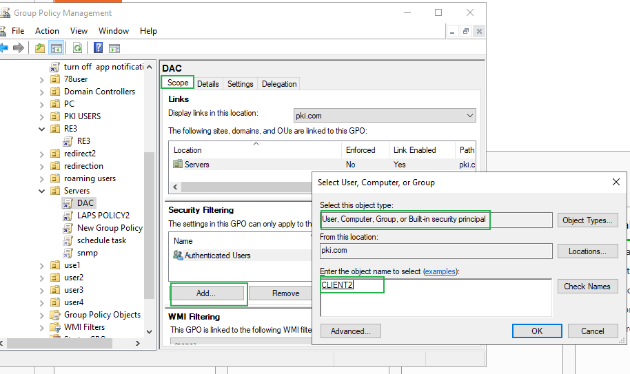Click the object name field containing CLIENT2

click(x=436, y=298)
